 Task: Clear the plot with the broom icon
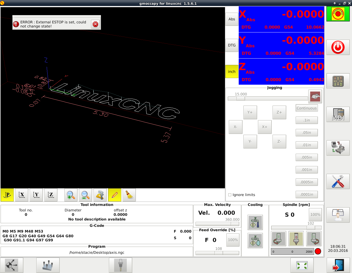(x=129, y=195)
